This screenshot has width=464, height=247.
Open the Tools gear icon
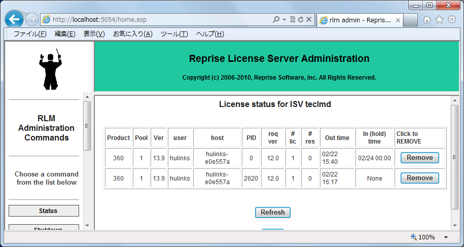pos(451,19)
